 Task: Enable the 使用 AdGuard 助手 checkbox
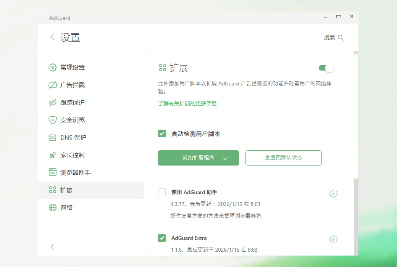tap(162, 192)
